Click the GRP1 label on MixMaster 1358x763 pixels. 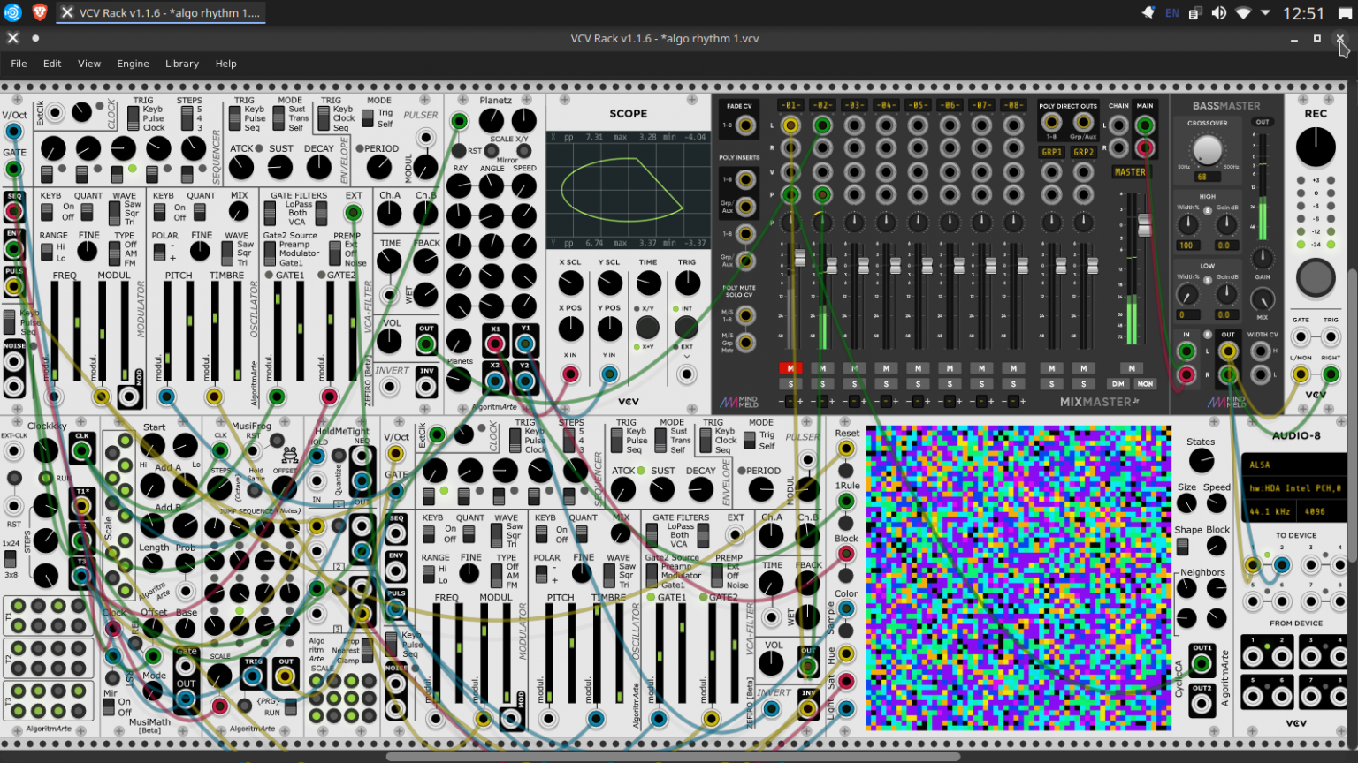point(1052,152)
